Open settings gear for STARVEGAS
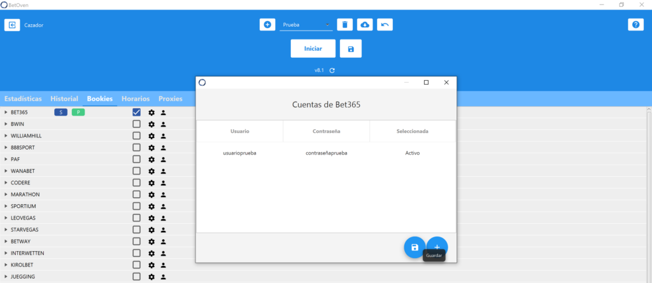652x283 pixels. pos(152,230)
